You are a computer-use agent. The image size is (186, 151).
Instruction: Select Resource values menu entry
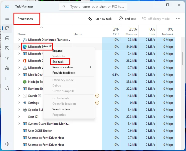(x=69, y=67)
